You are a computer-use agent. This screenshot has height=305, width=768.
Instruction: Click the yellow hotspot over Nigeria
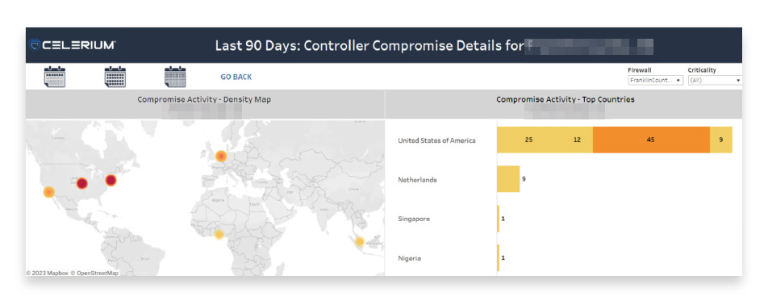[219, 235]
